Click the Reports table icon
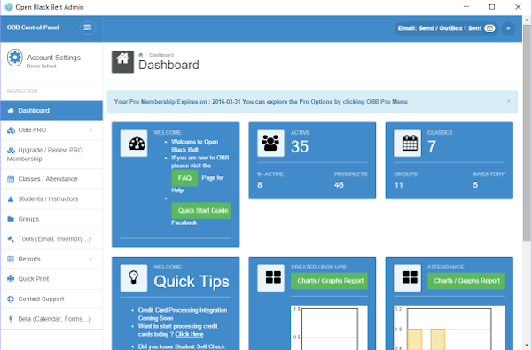This screenshot has height=350, width=532. tap(11, 259)
